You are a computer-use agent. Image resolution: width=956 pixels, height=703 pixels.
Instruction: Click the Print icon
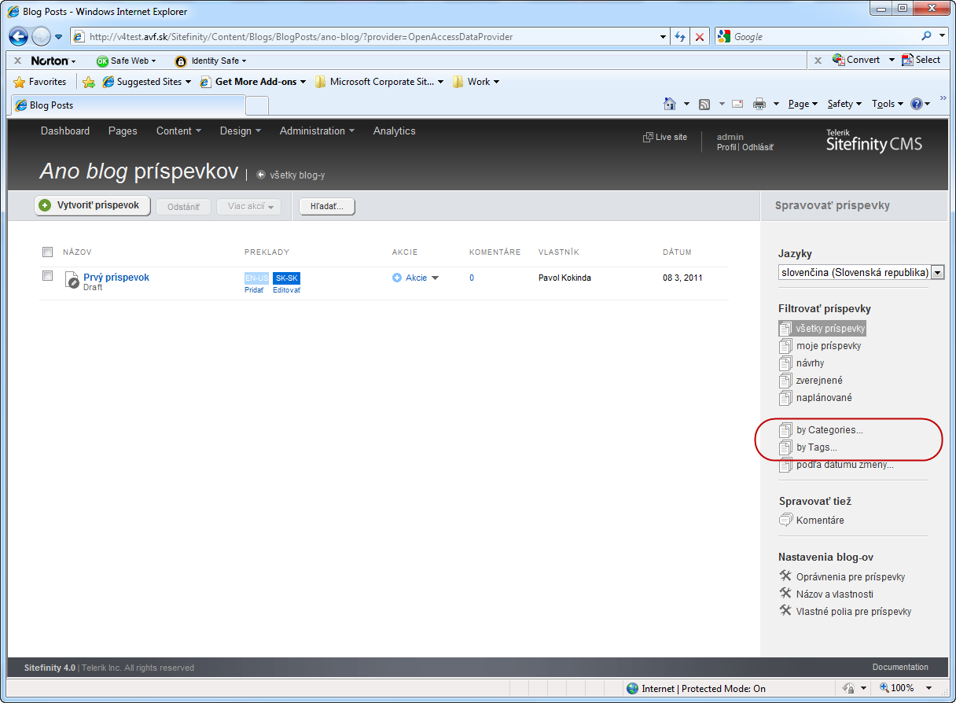(x=759, y=104)
